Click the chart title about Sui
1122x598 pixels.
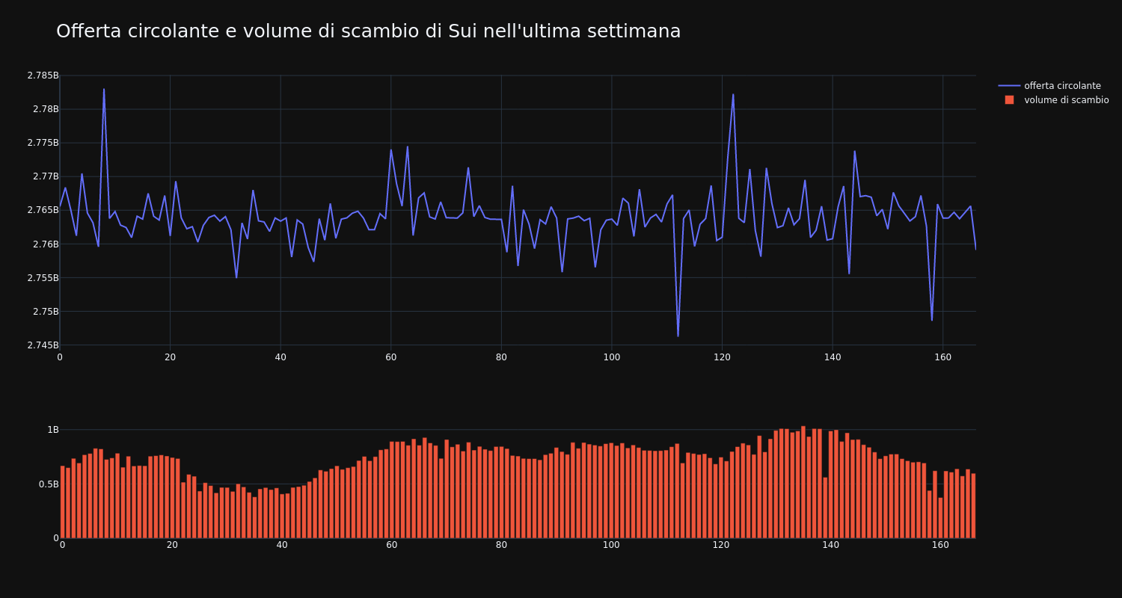[368, 31]
